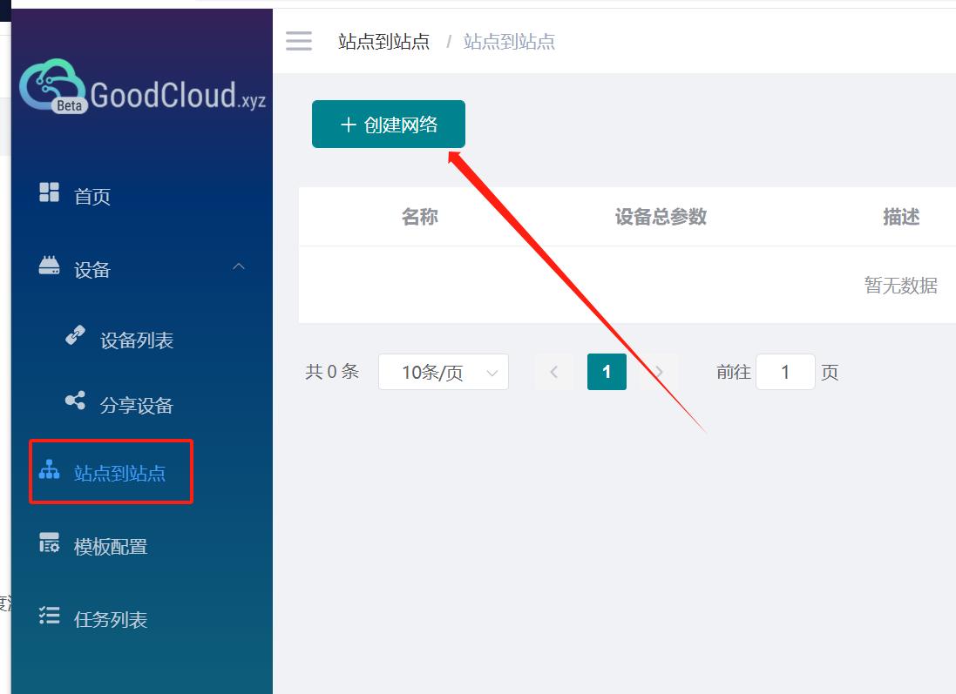Image resolution: width=956 pixels, height=694 pixels.
Task: Click the 站点到站点 breadcrumb link
Action: 384,41
